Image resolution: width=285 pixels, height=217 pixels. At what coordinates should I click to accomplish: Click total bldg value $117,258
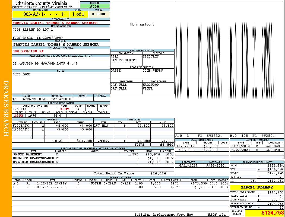(x=275, y=192)
